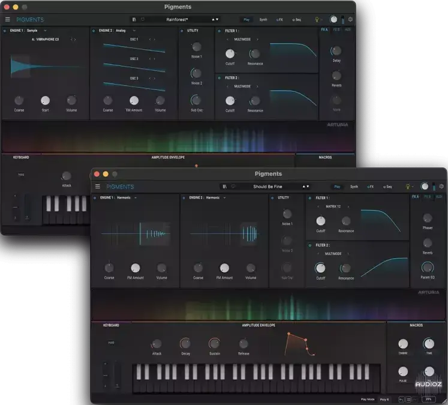
Task: Toggle Engine 2 Analog power in Rainforest window
Action: [94, 30]
